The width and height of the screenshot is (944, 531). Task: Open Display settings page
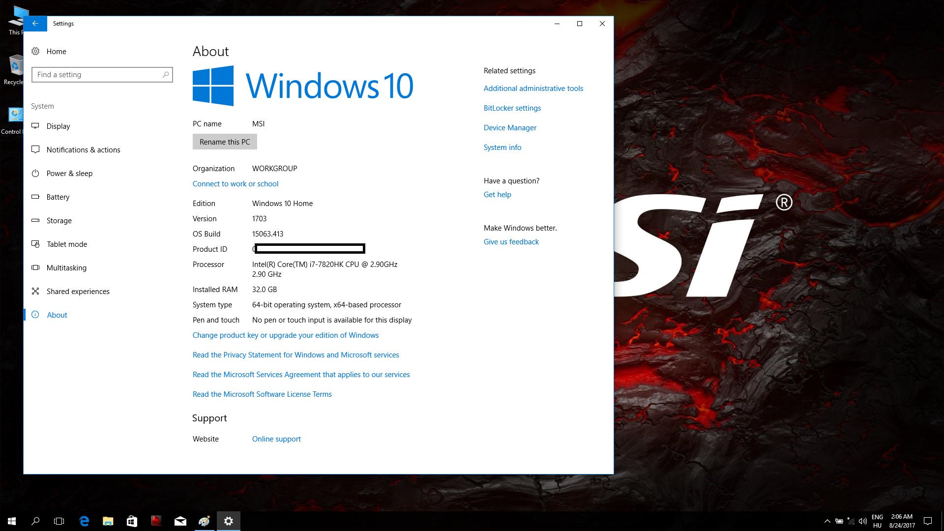[x=58, y=126]
